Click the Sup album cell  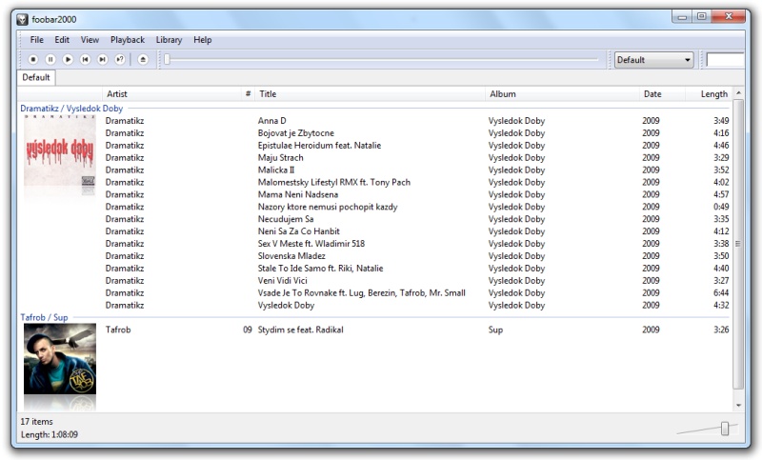pyautogui.click(x=495, y=330)
